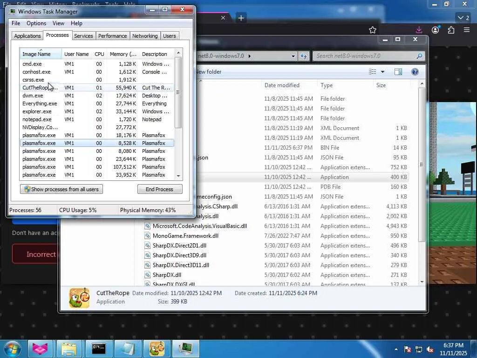The image size is (477, 358).
Task: Sort by Date modified column
Action: point(282,85)
